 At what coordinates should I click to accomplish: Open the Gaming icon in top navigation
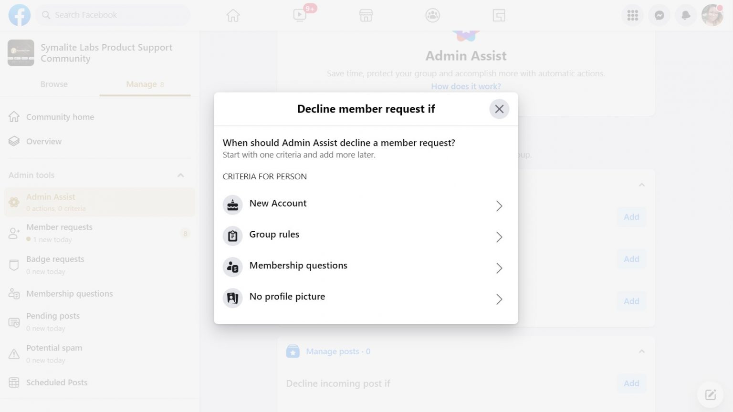(499, 15)
